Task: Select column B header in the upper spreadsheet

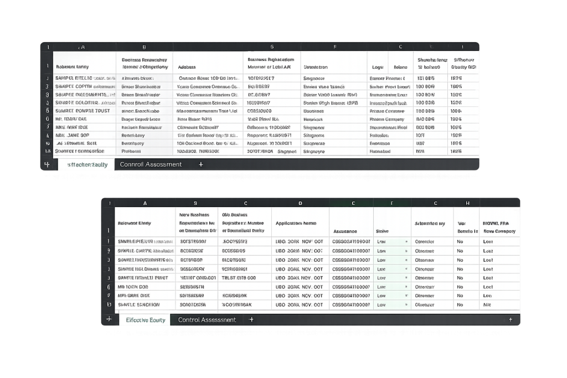Action: (x=143, y=47)
